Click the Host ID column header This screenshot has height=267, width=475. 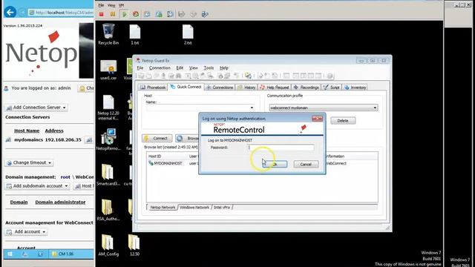pyautogui.click(x=155, y=156)
